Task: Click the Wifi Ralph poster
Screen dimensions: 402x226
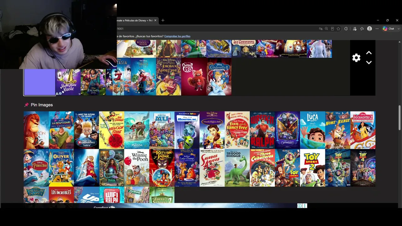Action: (111, 195)
